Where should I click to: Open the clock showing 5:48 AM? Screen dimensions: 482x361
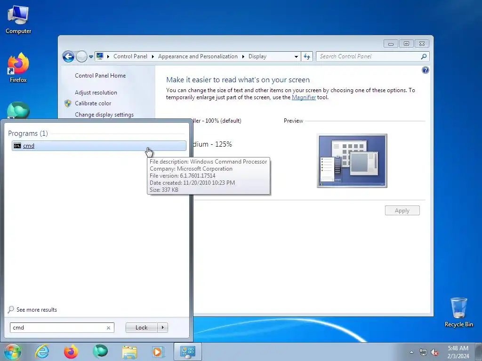(x=458, y=352)
